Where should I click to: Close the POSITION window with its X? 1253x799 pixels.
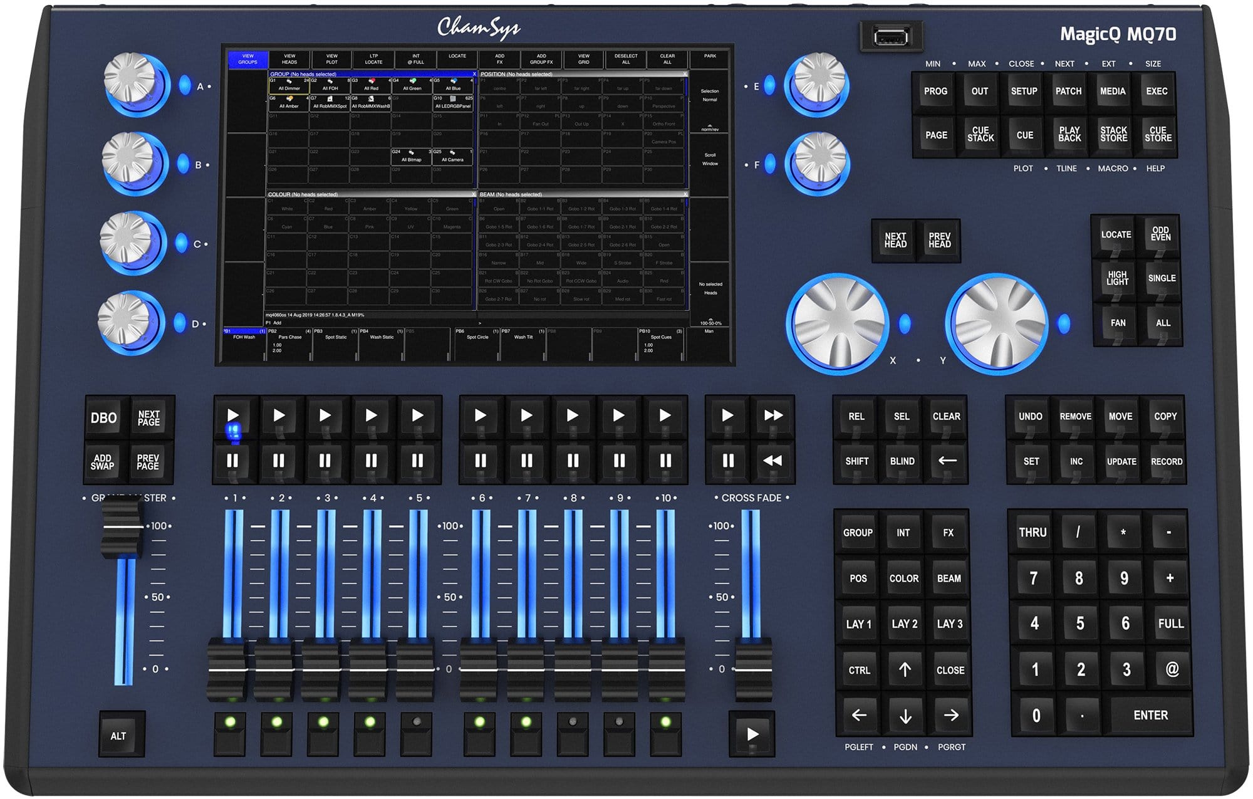click(686, 73)
